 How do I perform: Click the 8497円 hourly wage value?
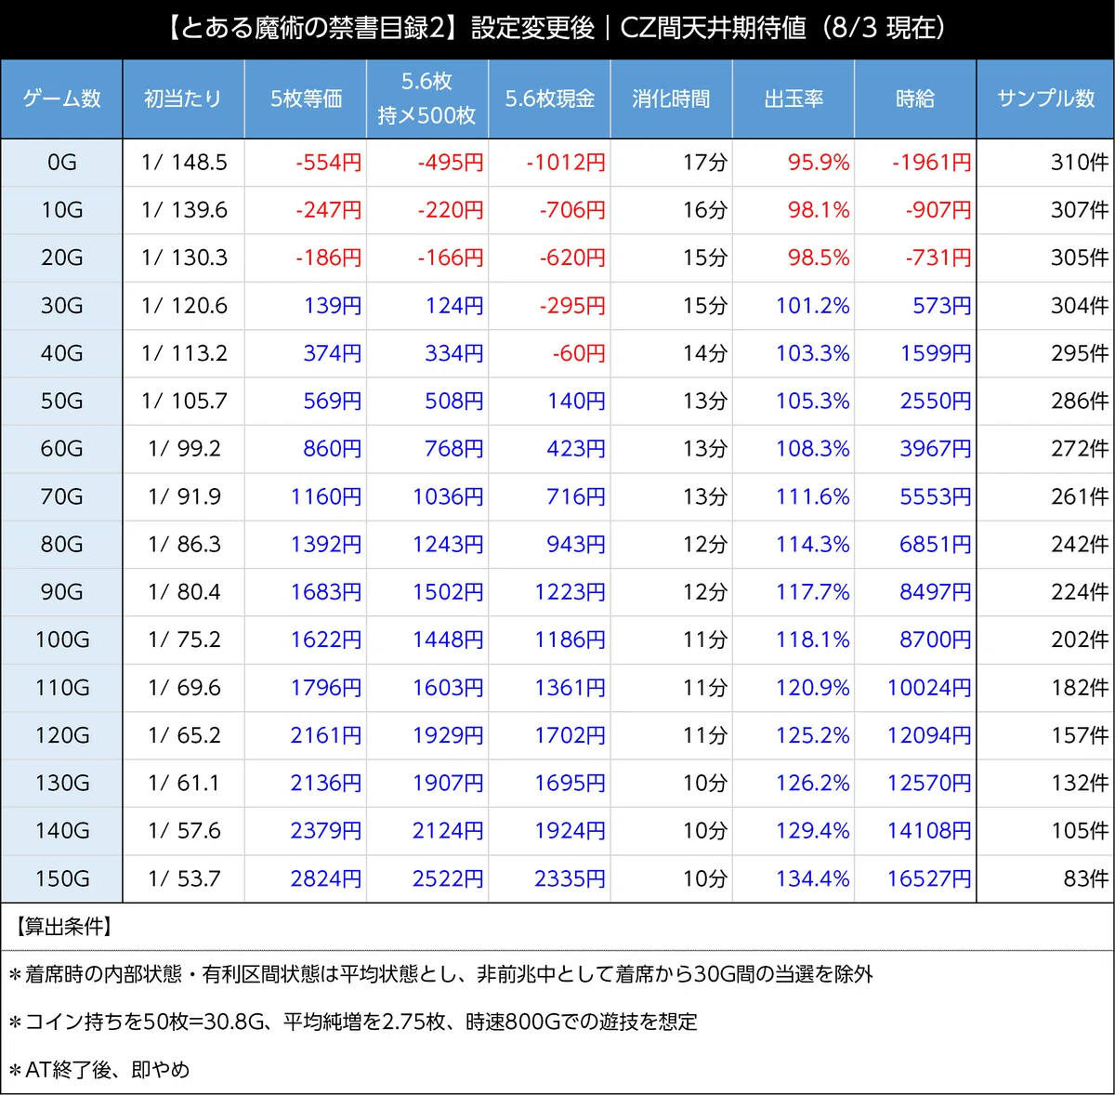936,592
